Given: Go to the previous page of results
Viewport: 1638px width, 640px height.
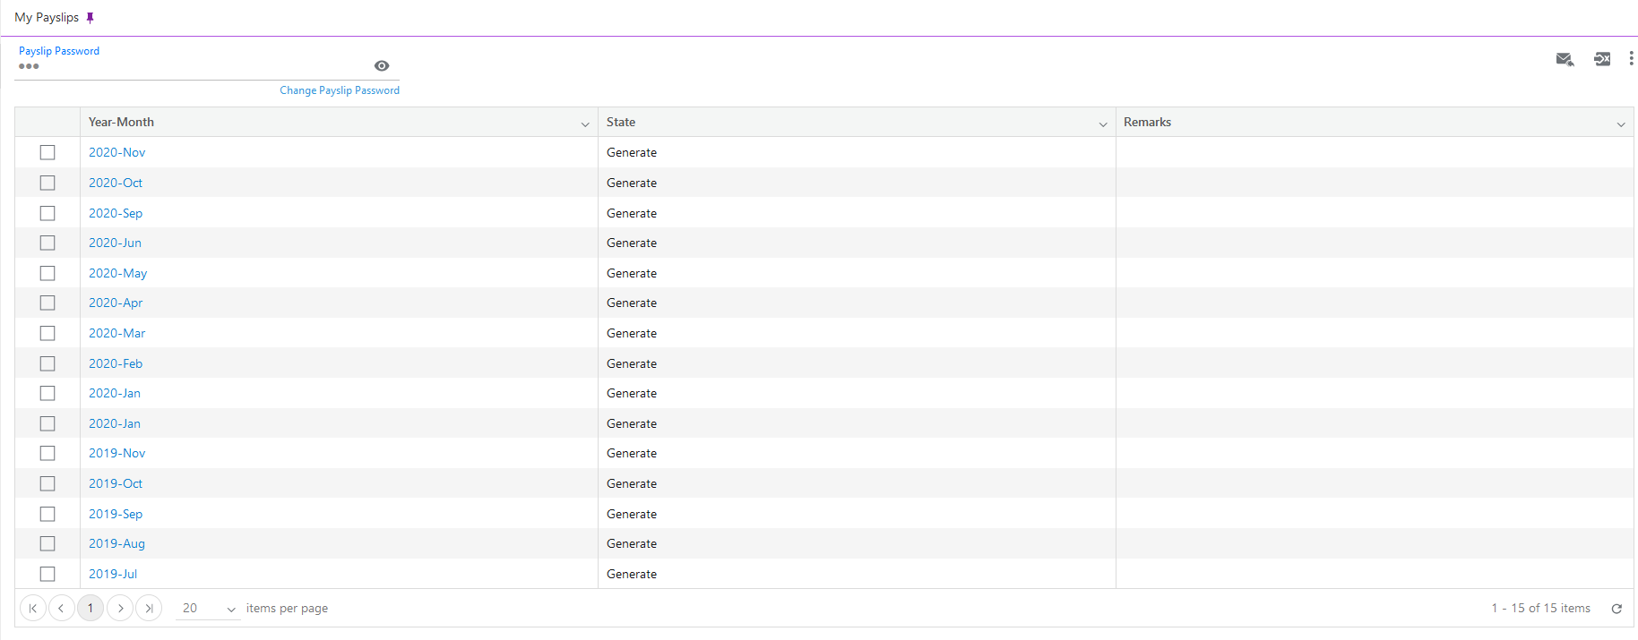Looking at the screenshot, I should (61, 609).
